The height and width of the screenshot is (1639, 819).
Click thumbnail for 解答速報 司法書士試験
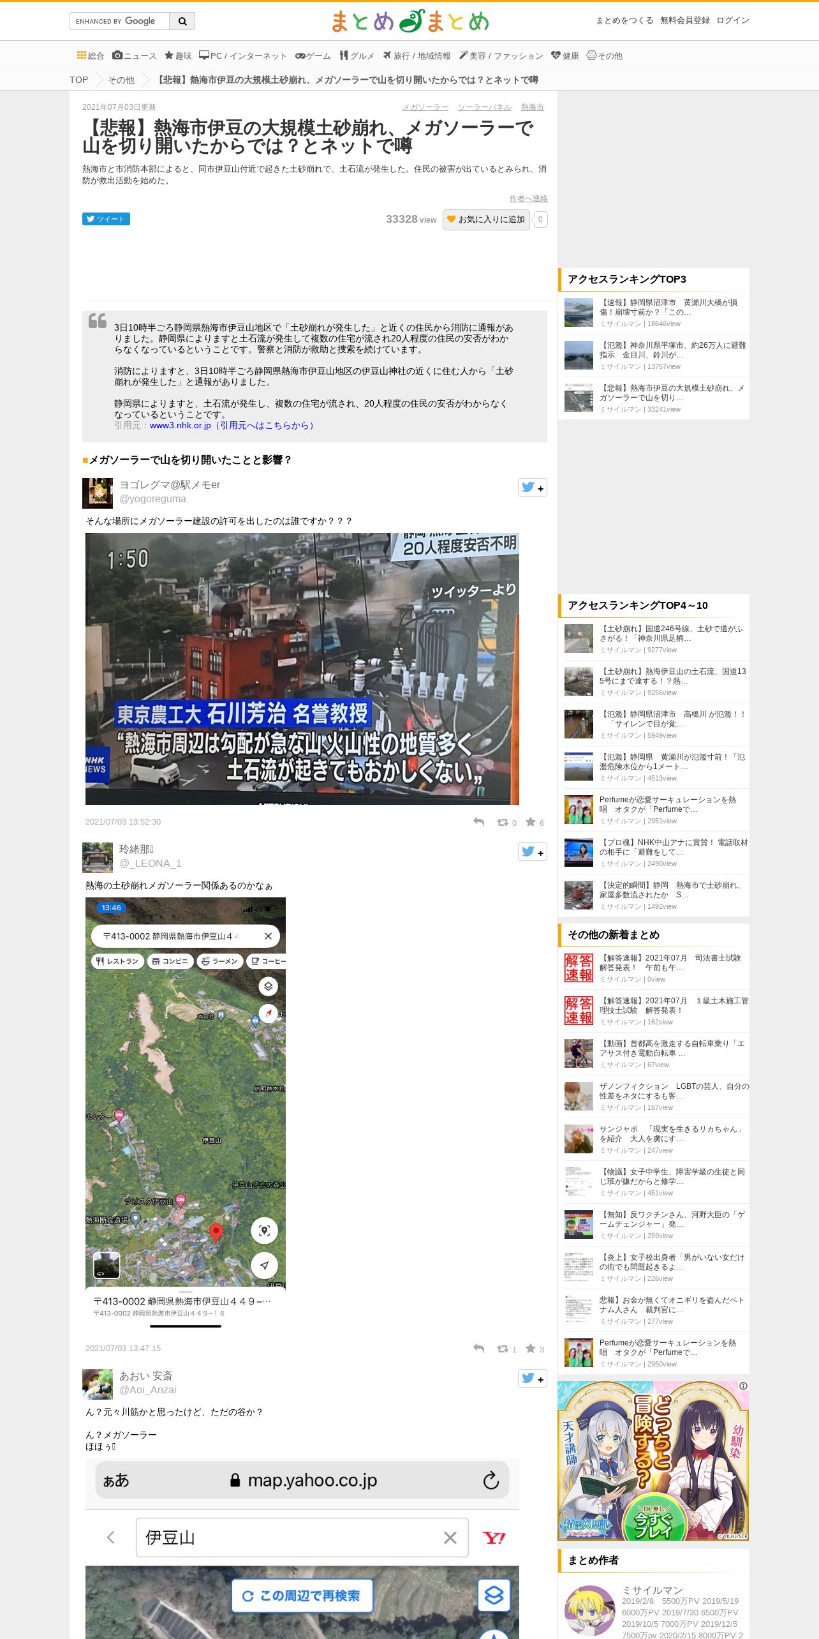579,967
